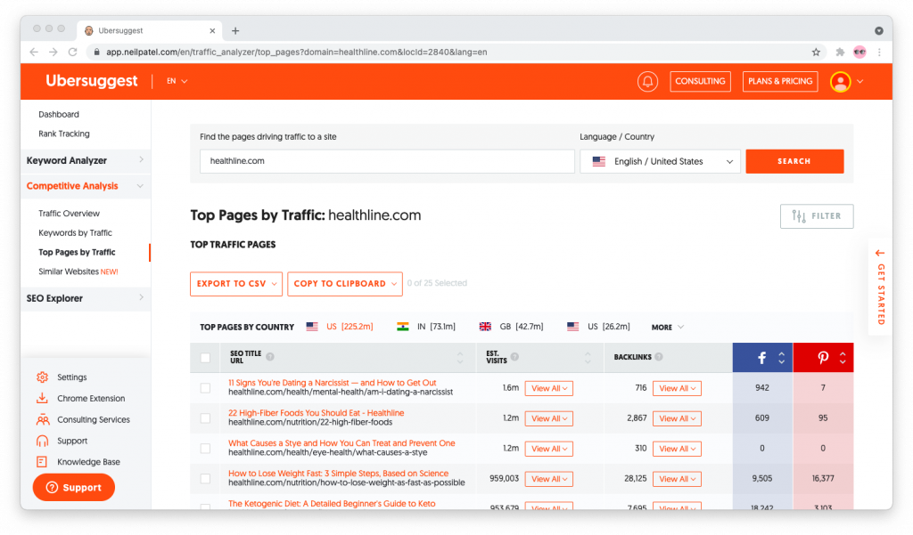913x535 pixels.
Task: Click the domain search input field
Action: click(387, 162)
